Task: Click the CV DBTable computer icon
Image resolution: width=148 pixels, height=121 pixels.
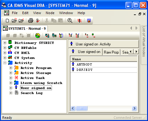Action: pyautogui.click(x=10, y=47)
